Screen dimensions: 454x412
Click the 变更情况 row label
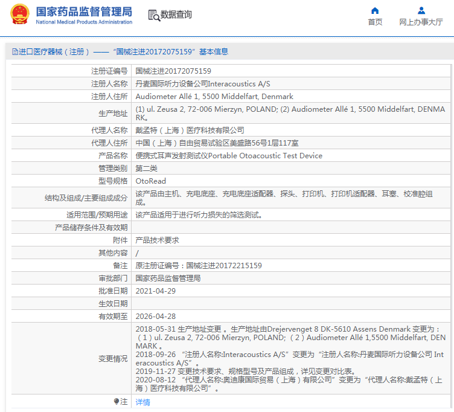point(113,358)
